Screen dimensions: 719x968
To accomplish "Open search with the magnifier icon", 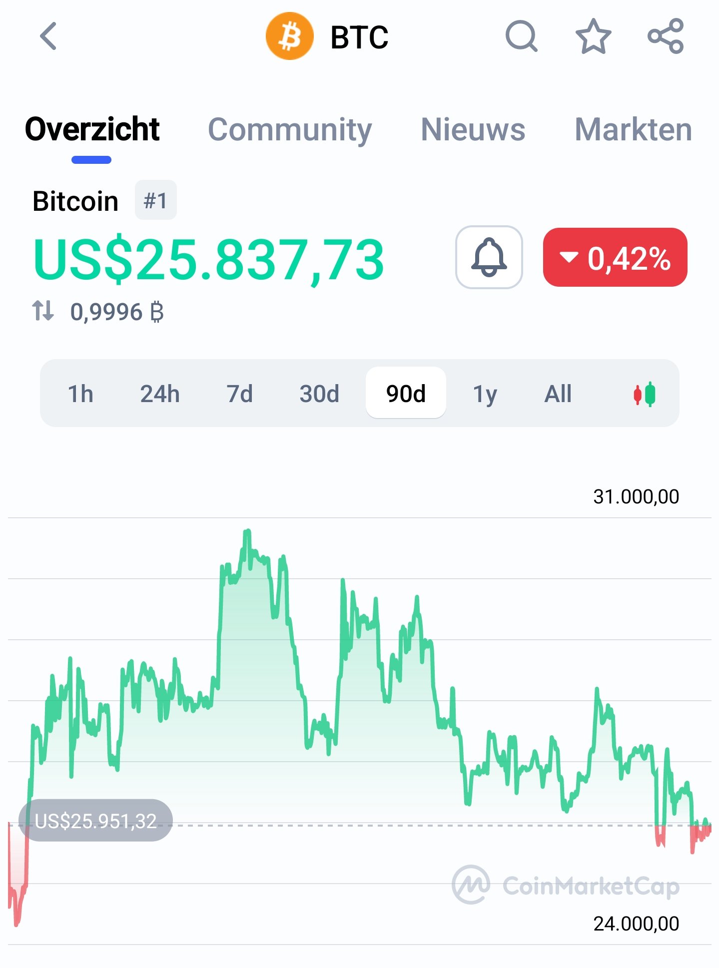I will [x=521, y=36].
